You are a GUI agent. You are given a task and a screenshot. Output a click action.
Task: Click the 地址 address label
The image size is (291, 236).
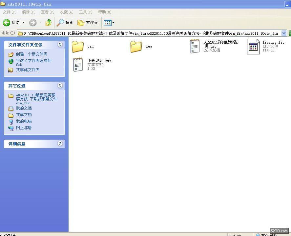click(x=8, y=33)
